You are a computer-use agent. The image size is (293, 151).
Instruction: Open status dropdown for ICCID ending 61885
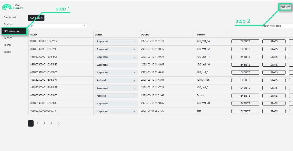tap(116, 72)
